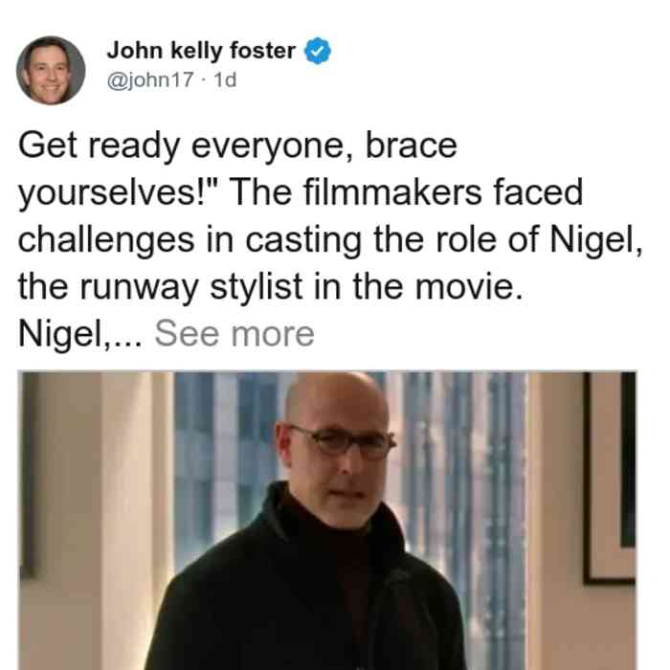
Task: Click the blue verified checkmark badge
Action: (317, 51)
